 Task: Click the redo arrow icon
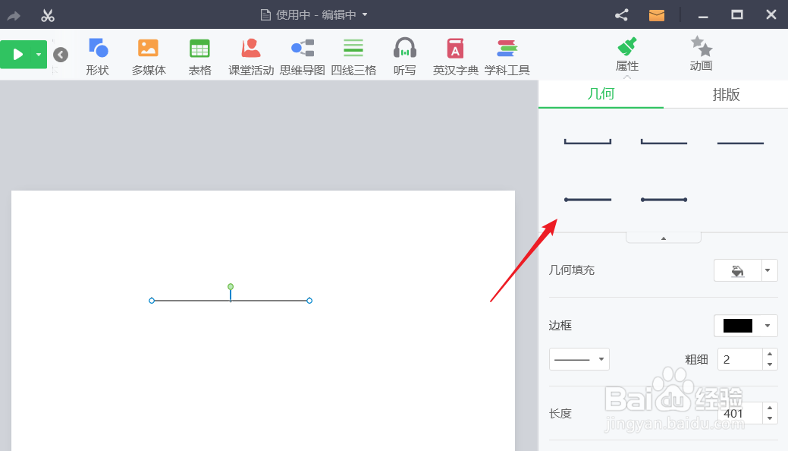click(14, 16)
